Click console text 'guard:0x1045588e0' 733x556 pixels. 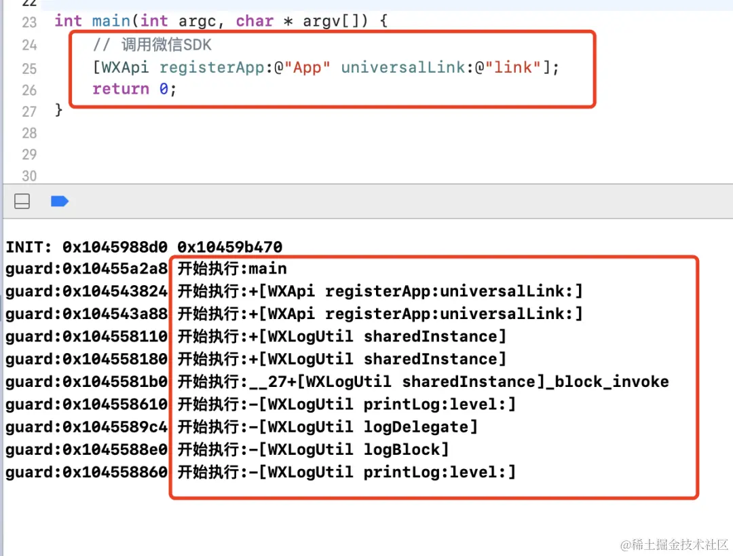[x=86, y=450]
